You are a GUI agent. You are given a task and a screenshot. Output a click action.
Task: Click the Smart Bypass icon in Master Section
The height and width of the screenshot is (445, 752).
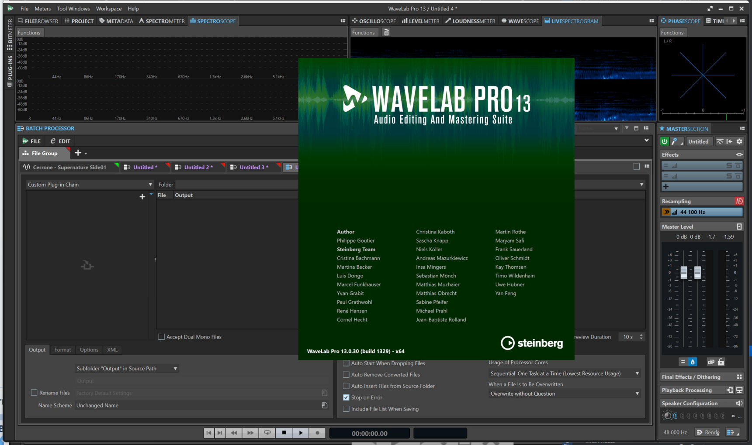[720, 141]
